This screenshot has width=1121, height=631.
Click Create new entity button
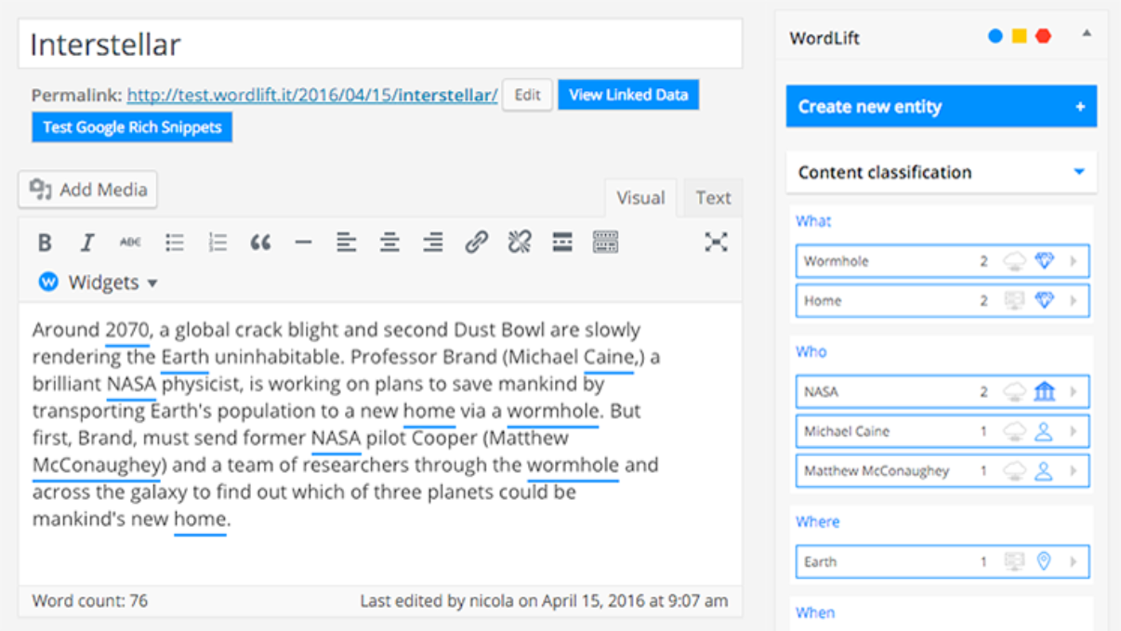click(942, 106)
